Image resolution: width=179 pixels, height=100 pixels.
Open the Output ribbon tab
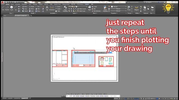pos(40,4)
